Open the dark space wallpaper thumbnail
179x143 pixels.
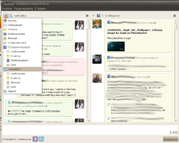click(x=116, y=47)
